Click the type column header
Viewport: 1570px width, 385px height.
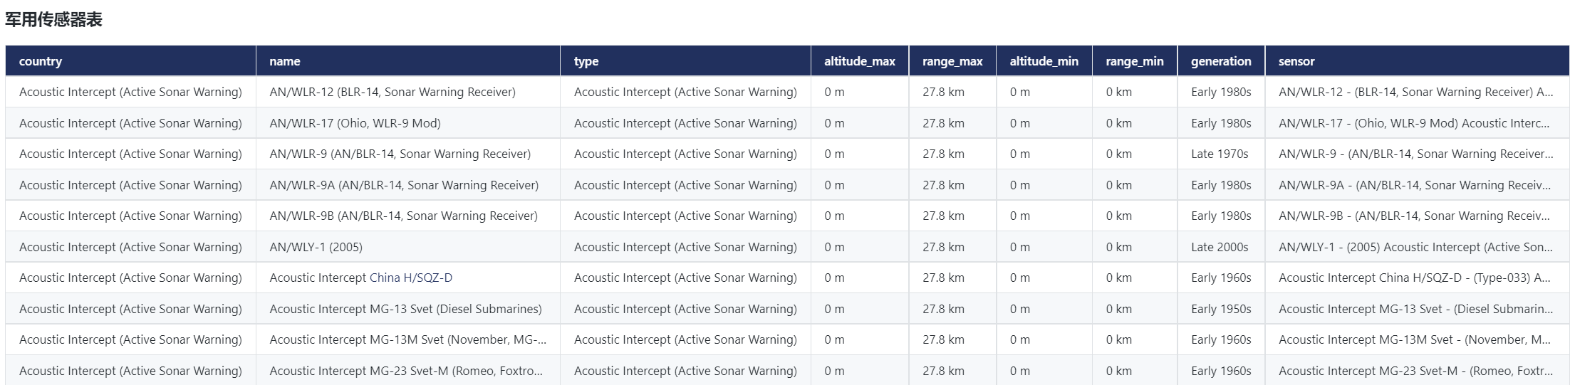tap(586, 61)
